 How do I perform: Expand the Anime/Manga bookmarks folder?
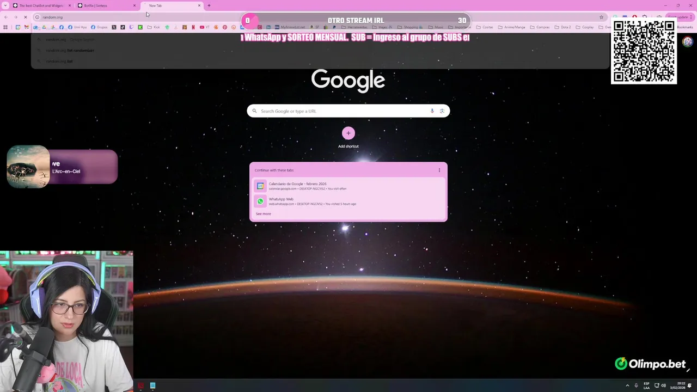pyautogui.click(x=511, y=27)
